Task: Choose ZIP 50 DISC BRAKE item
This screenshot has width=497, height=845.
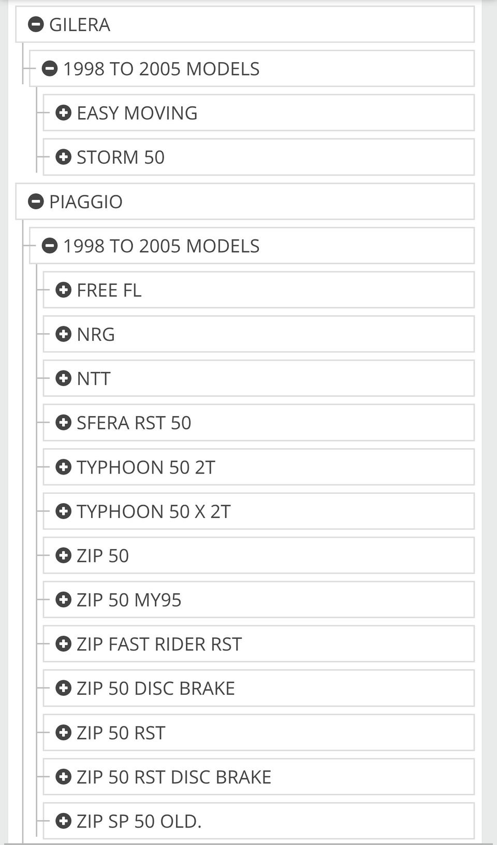Action: pyautogui.click(x=155, y=689)
